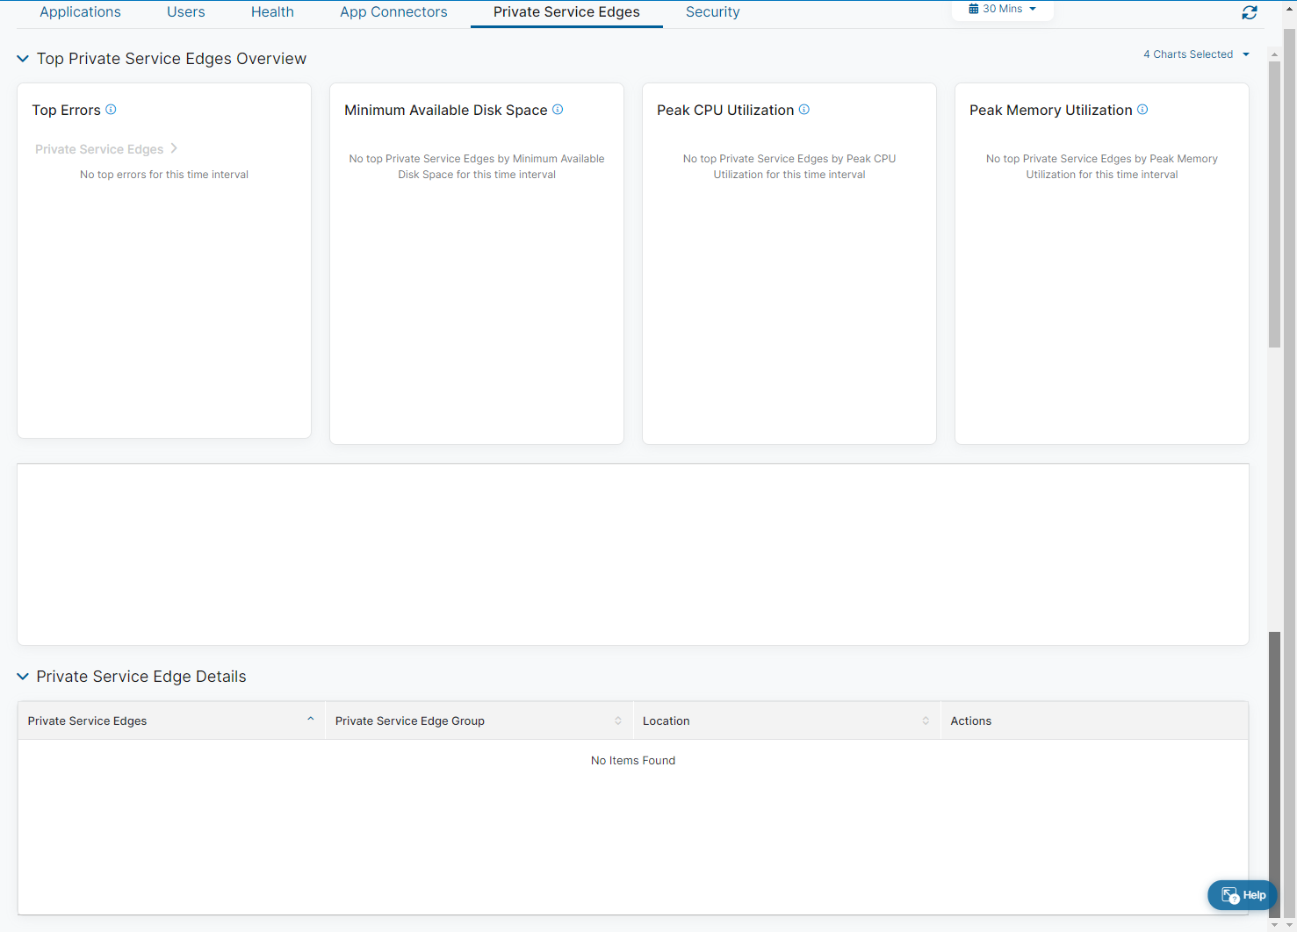Open the Security tab

click(712, 12)
